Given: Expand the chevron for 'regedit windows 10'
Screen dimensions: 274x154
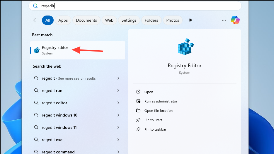Looking at the screenshot, I should pyautogui.click(x=118, y=115).
